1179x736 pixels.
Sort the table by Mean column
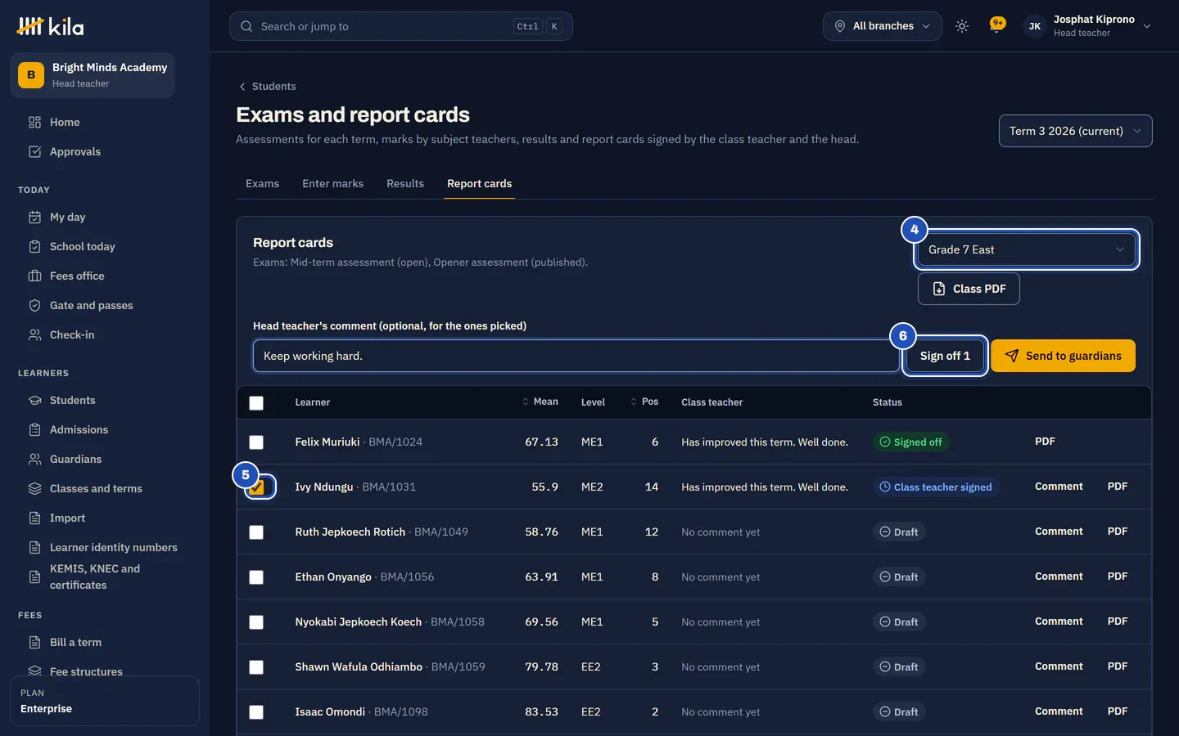[x=540, y=402]
